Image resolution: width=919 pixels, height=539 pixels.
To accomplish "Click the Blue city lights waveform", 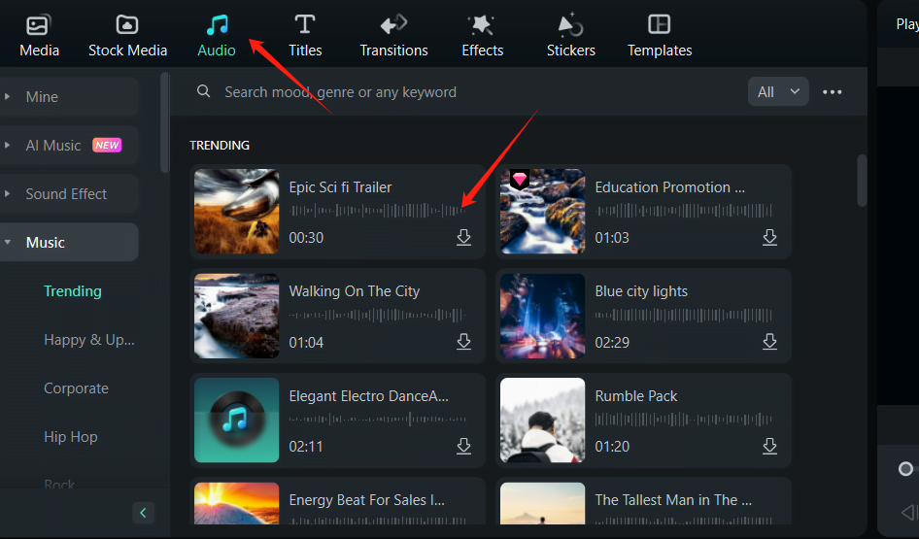I will pyautogui.click(x=683, y=316).
